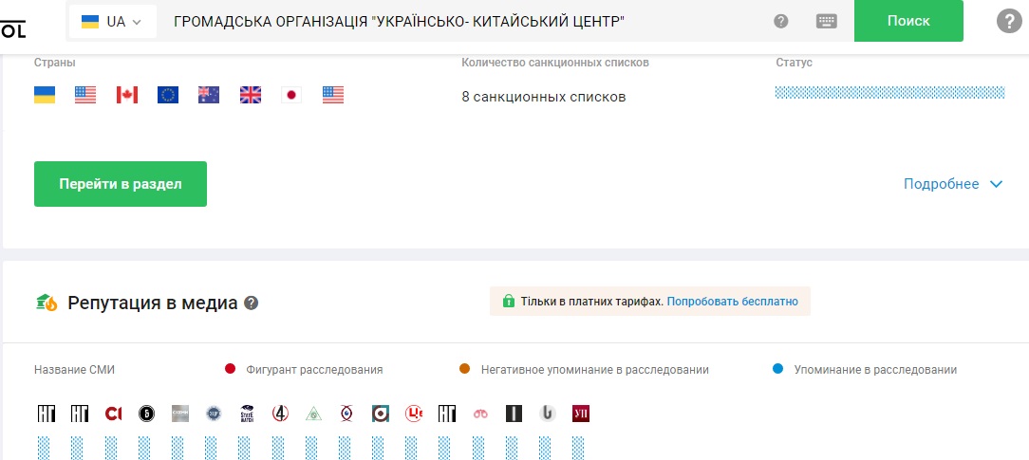Click the United Kingdom flag icon
The height and width of the screenshot is (460, 1029).
251,95
